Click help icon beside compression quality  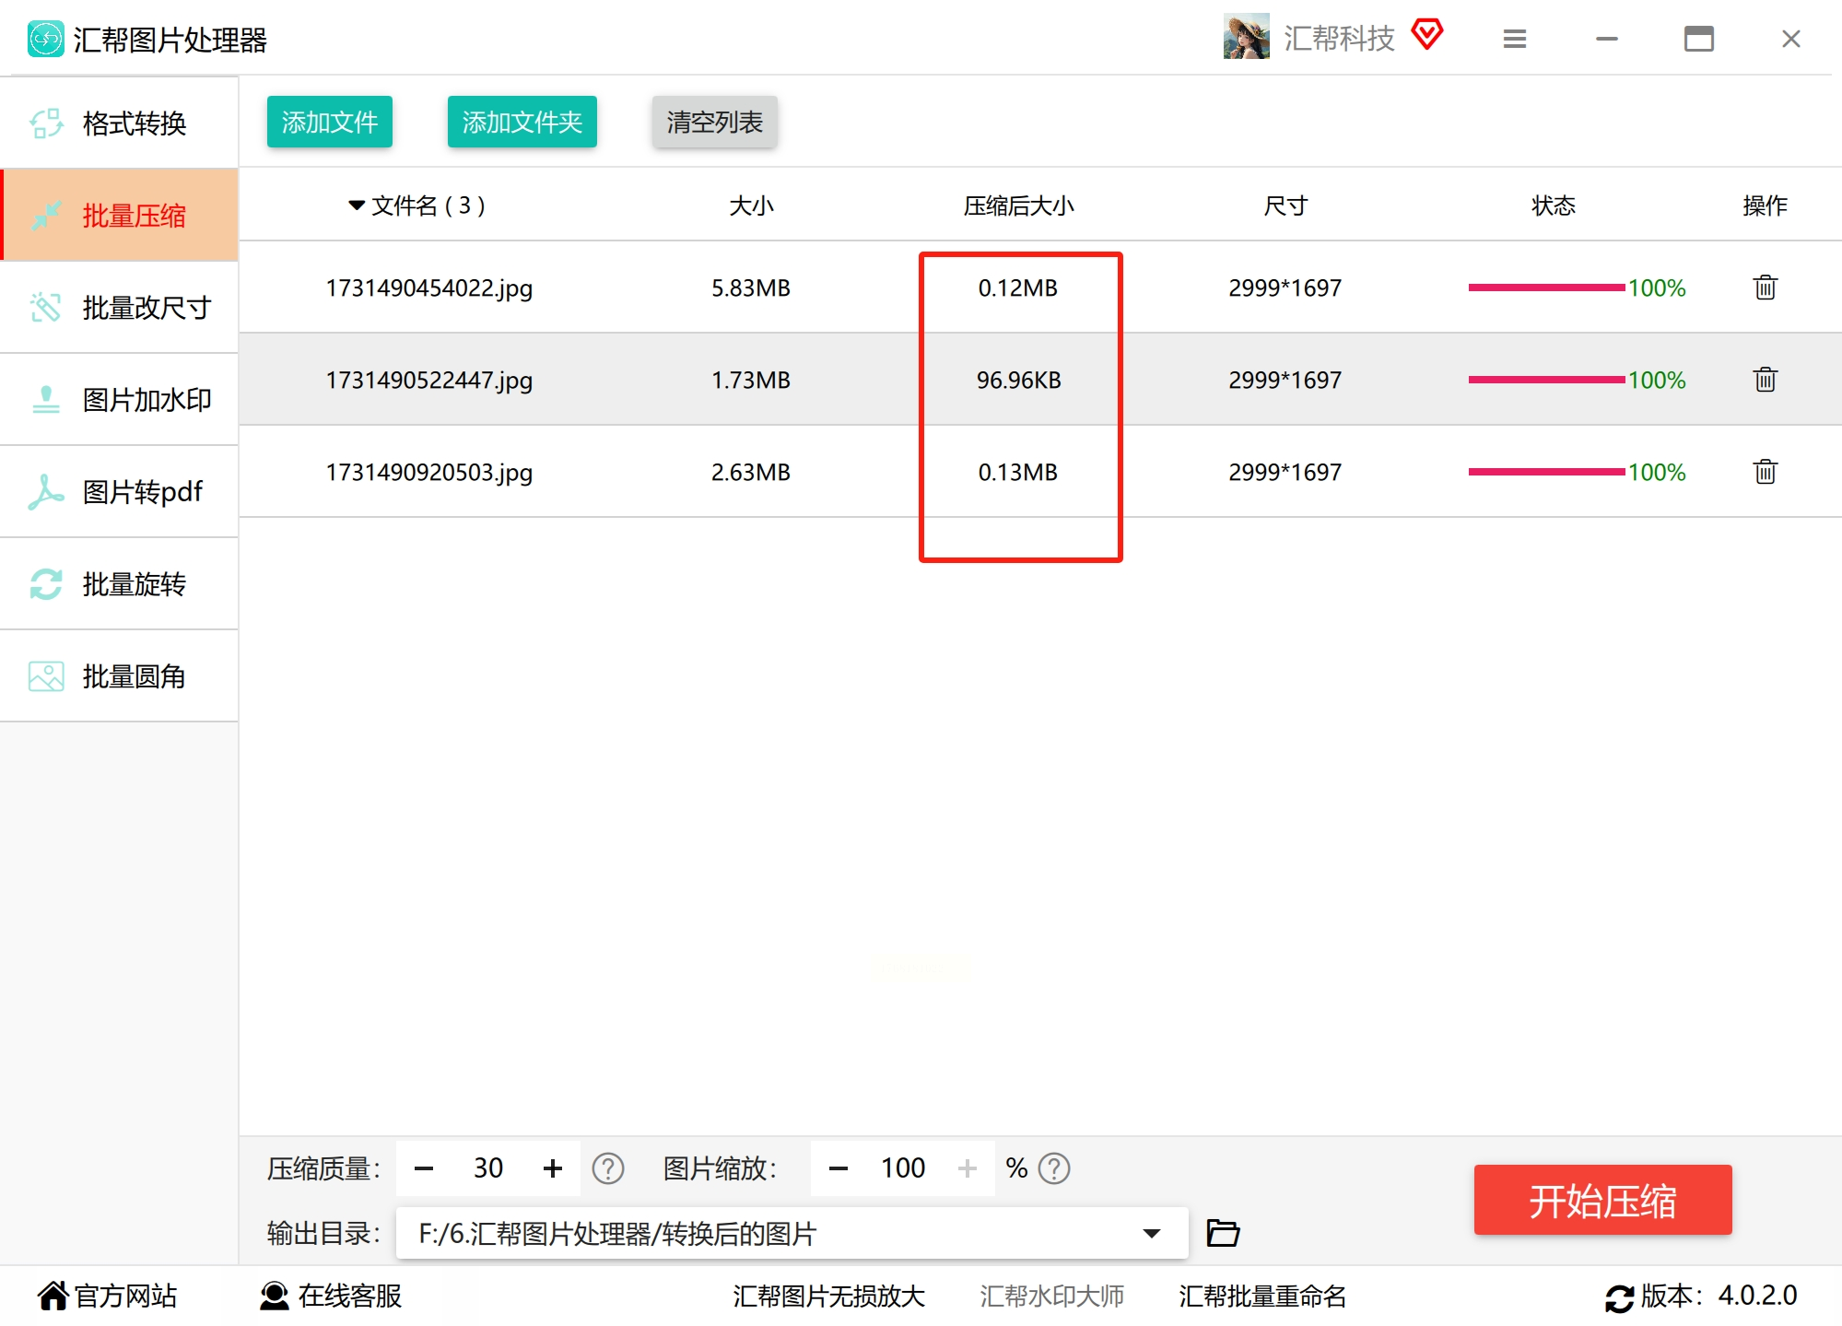(608, 1168)
